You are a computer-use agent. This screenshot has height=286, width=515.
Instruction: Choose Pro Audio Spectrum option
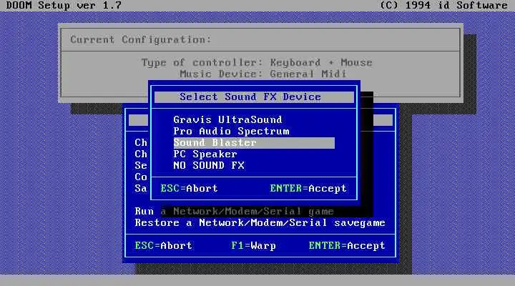[231, 132]
